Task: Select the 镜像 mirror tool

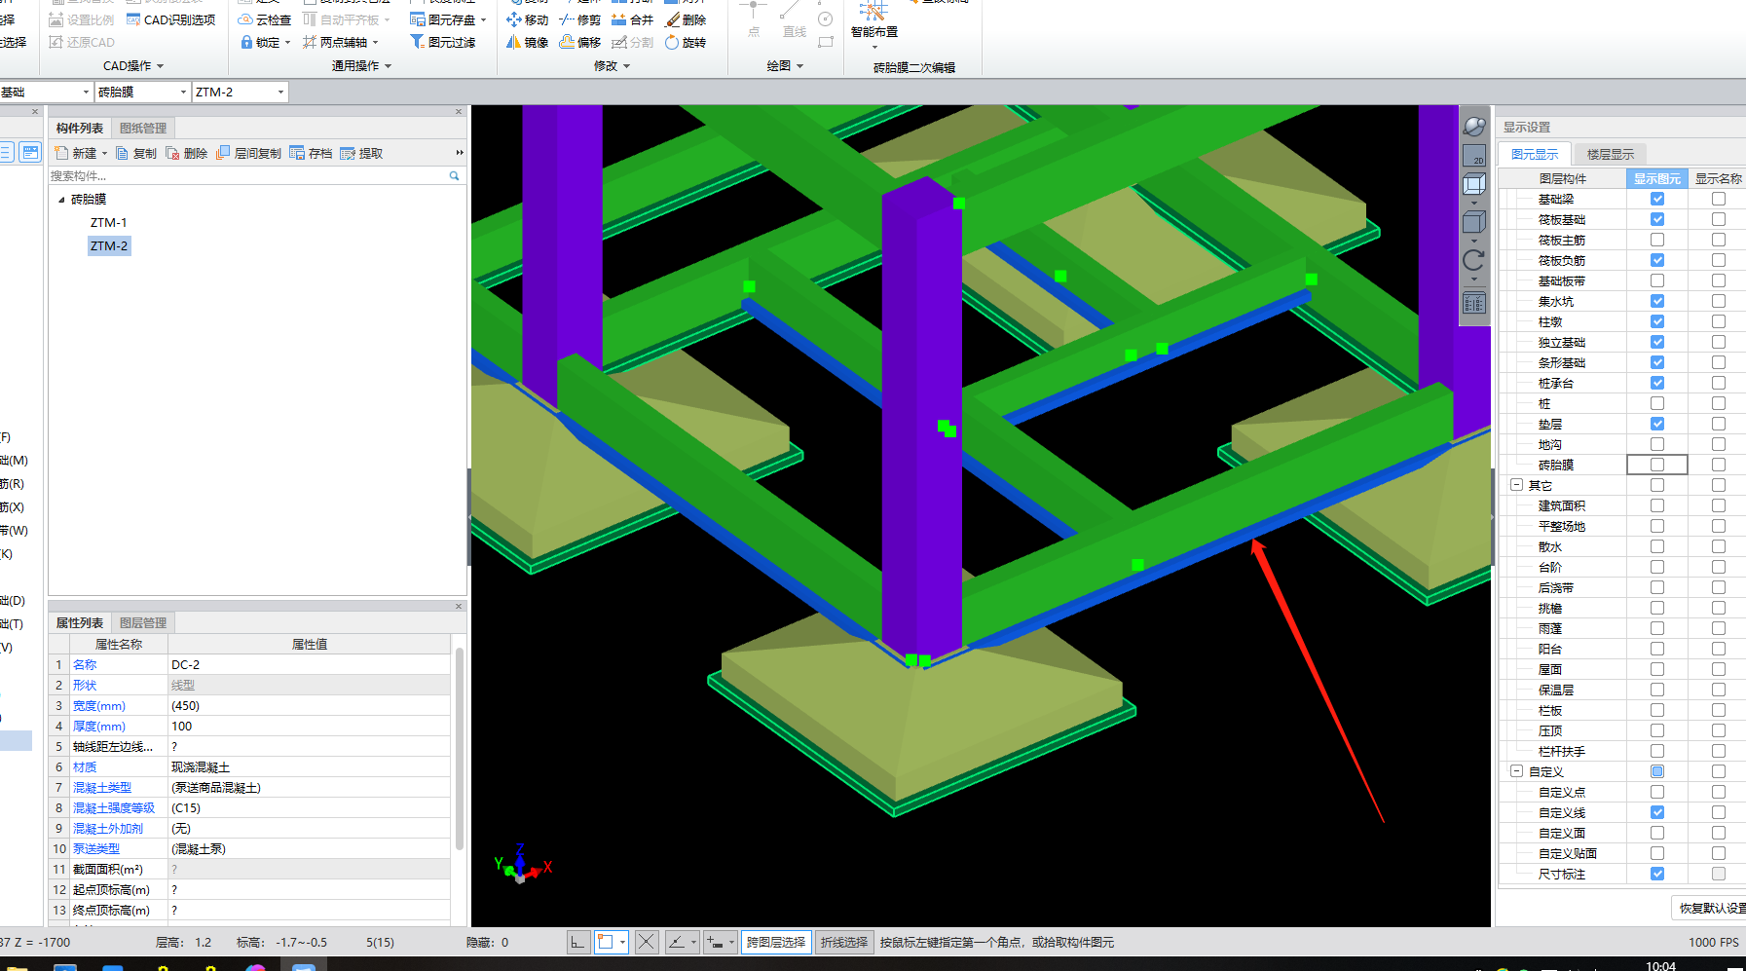Action: (x=527, y=42)
